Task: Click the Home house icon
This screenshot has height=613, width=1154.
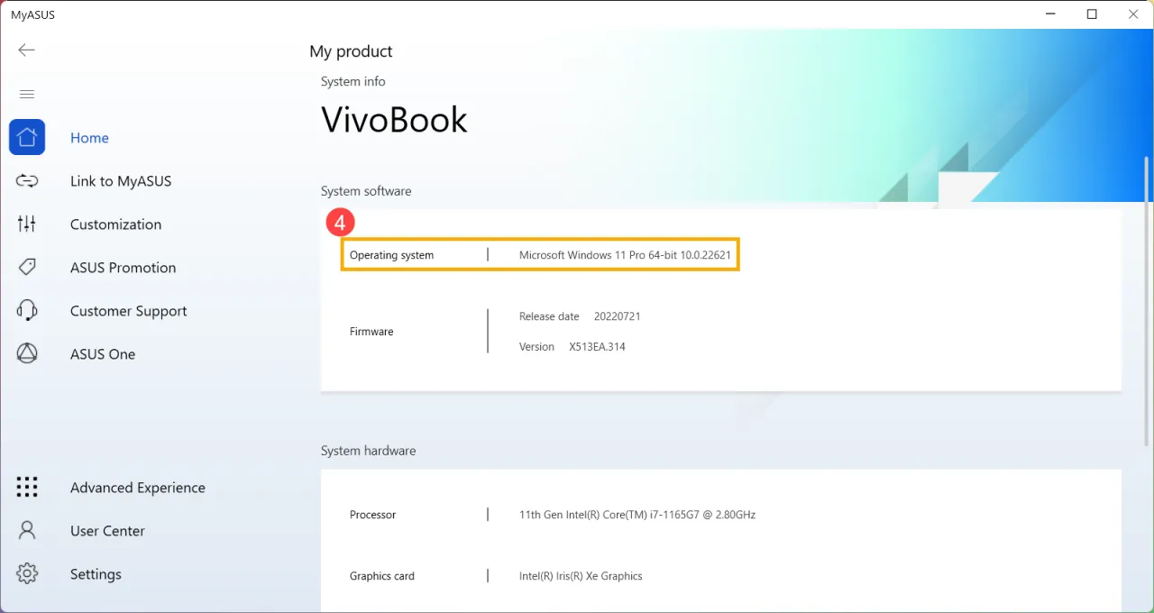Action: coord(27,137)
